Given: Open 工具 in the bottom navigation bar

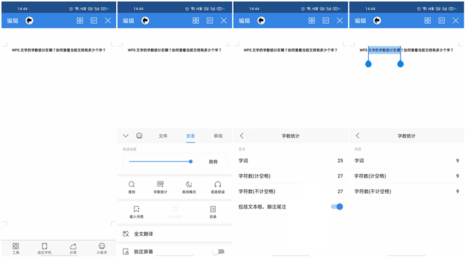Looking at the screenshot, I should pos(15,249).
